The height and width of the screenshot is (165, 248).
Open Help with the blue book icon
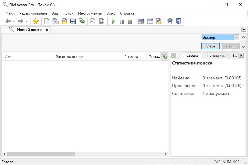(179, 21)
